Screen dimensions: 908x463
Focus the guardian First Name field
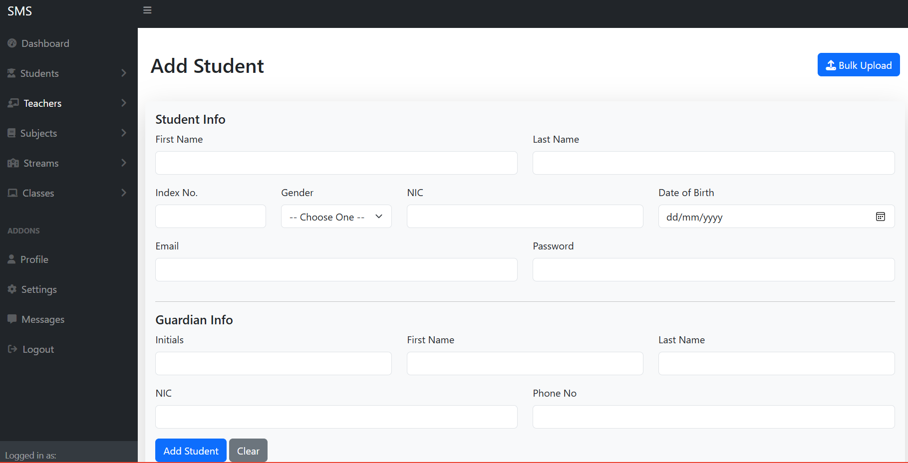click(525, 364)
